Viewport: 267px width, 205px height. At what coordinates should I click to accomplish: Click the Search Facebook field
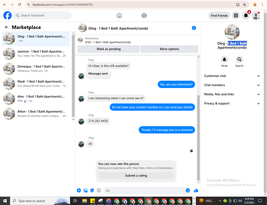coord(43,15)
